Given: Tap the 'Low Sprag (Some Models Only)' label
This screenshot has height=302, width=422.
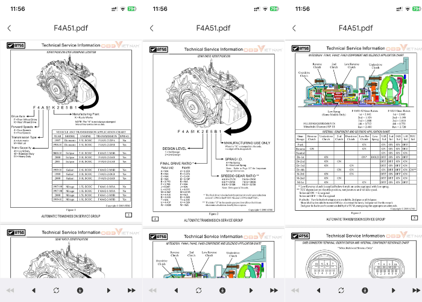Looking at the screenshot, I should click(x=334, y=113).
